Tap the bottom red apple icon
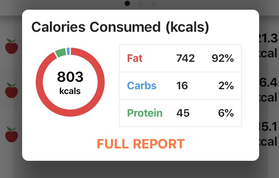279x178 pixels. coord(11,134)
